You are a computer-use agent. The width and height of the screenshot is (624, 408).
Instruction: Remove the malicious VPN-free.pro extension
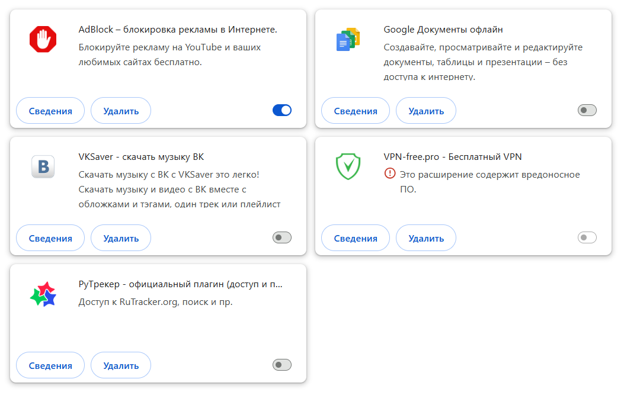[426, 238]
